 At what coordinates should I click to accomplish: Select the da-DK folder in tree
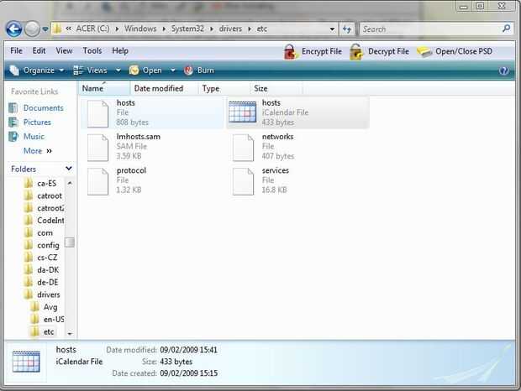pyautogui.click(x=41, y=270)
